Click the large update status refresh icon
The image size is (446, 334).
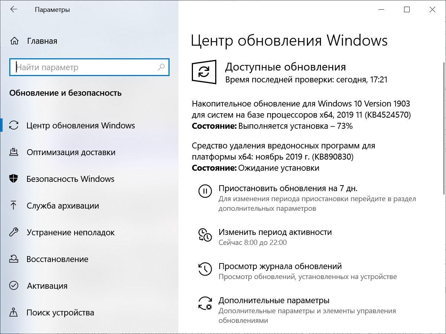click(x=204, y=72)
